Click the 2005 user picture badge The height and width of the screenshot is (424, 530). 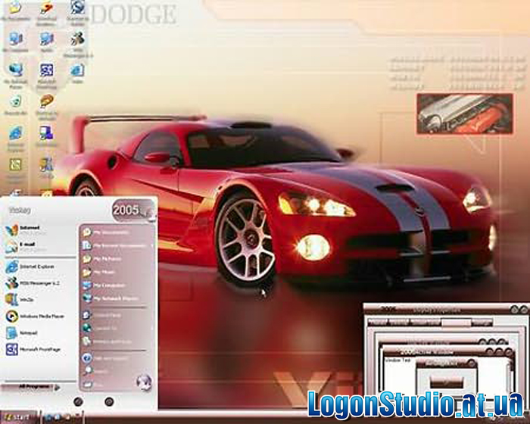pos(134,210)
